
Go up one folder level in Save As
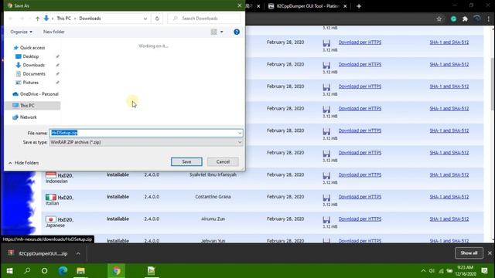coord(38,19)
